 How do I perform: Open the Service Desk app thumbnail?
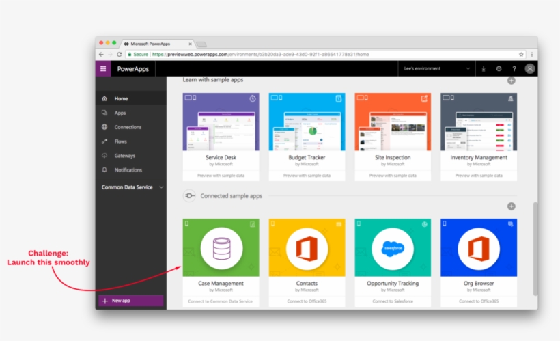point(221,122)
